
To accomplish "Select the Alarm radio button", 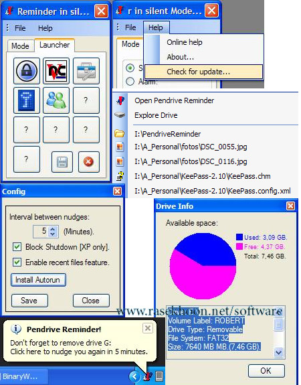I will (130, 81).
